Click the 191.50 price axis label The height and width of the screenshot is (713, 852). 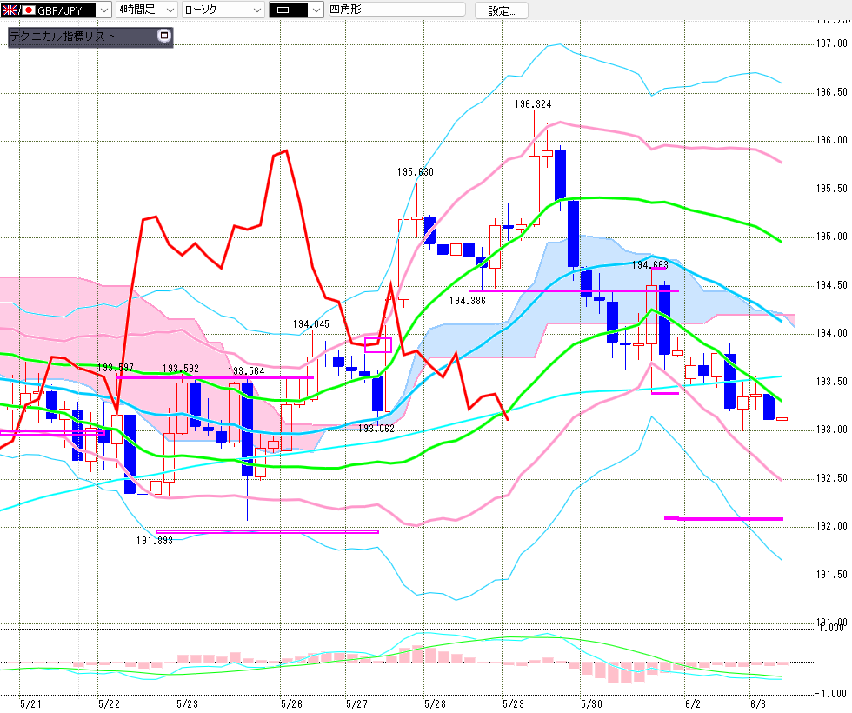(832, 575)
